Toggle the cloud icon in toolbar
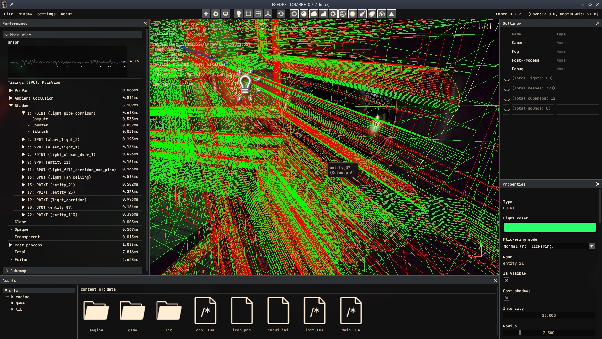 tap(314, 14)
